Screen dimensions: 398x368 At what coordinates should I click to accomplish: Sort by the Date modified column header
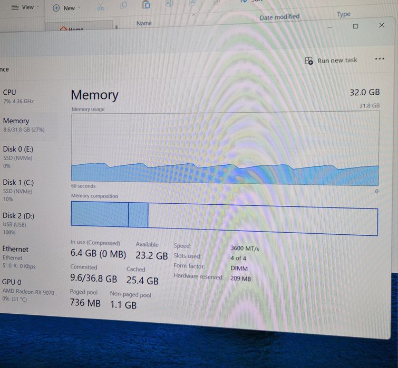pos(279,17)
